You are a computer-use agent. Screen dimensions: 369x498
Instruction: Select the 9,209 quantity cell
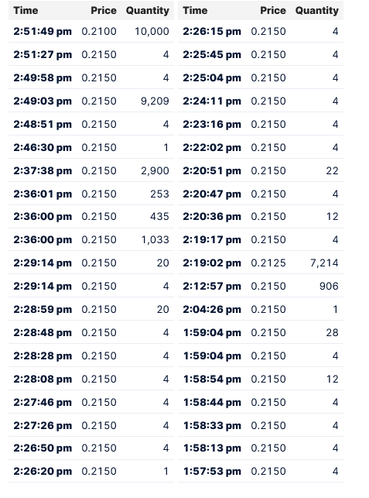(155, 101)
